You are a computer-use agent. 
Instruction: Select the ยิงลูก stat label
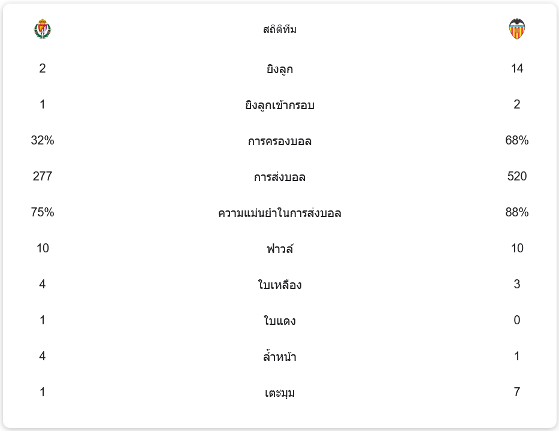(280, 69)
